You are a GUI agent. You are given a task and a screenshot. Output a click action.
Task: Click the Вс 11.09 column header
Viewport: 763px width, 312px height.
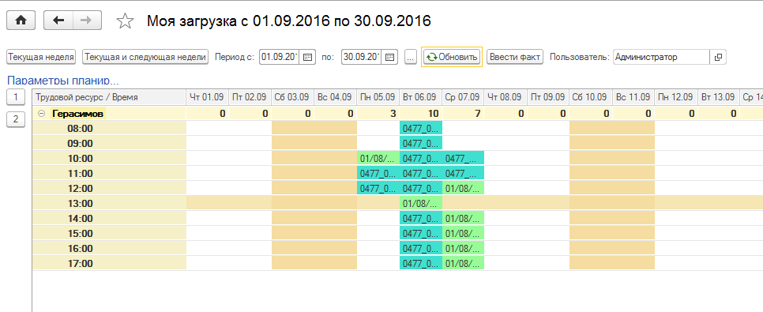click(633, 97)
